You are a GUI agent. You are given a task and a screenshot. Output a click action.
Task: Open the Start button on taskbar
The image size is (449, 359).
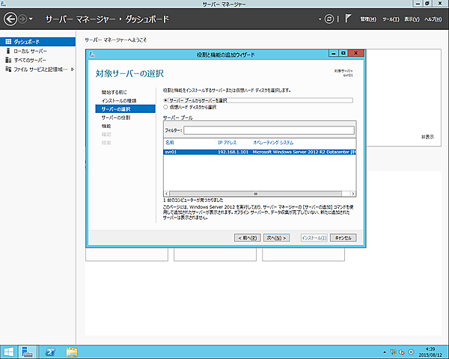tap(9, 351)
